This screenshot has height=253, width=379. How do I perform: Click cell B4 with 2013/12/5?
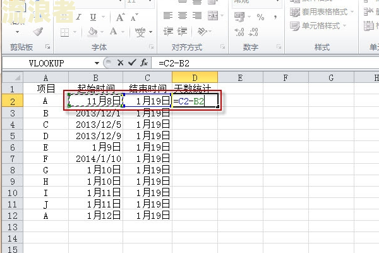click(x=96, y=124)
